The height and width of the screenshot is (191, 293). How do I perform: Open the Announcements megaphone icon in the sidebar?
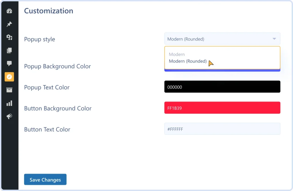point(9,116)
